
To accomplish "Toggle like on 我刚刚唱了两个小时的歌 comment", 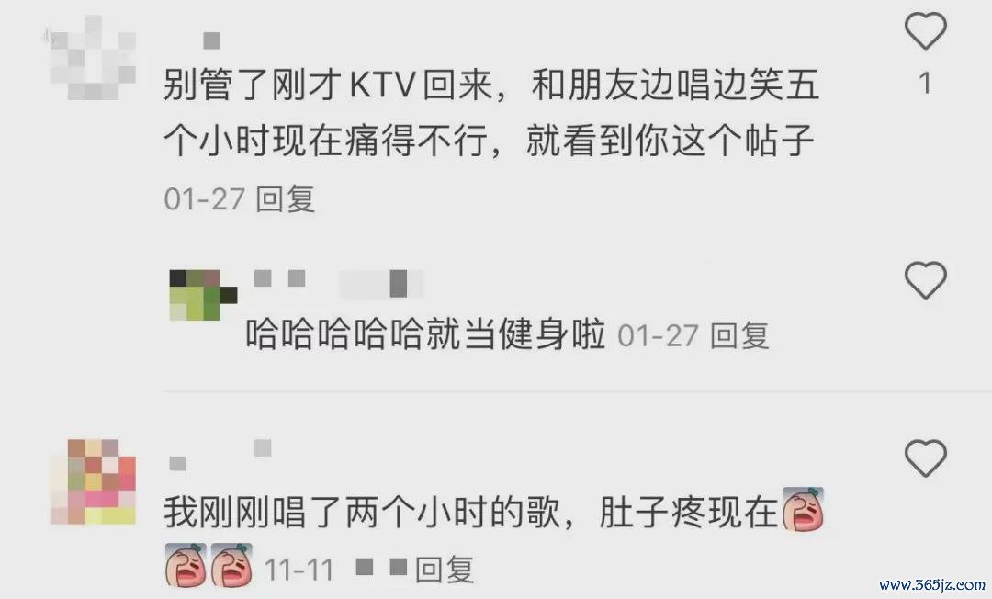I will click(x=926, y=458).
